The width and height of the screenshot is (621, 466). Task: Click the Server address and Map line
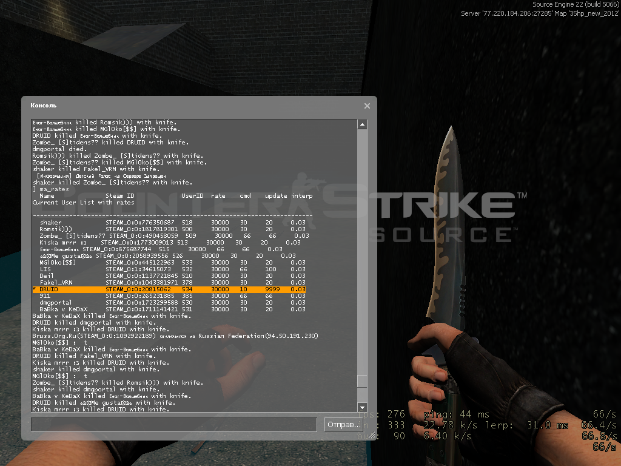[x=540, y=13]
